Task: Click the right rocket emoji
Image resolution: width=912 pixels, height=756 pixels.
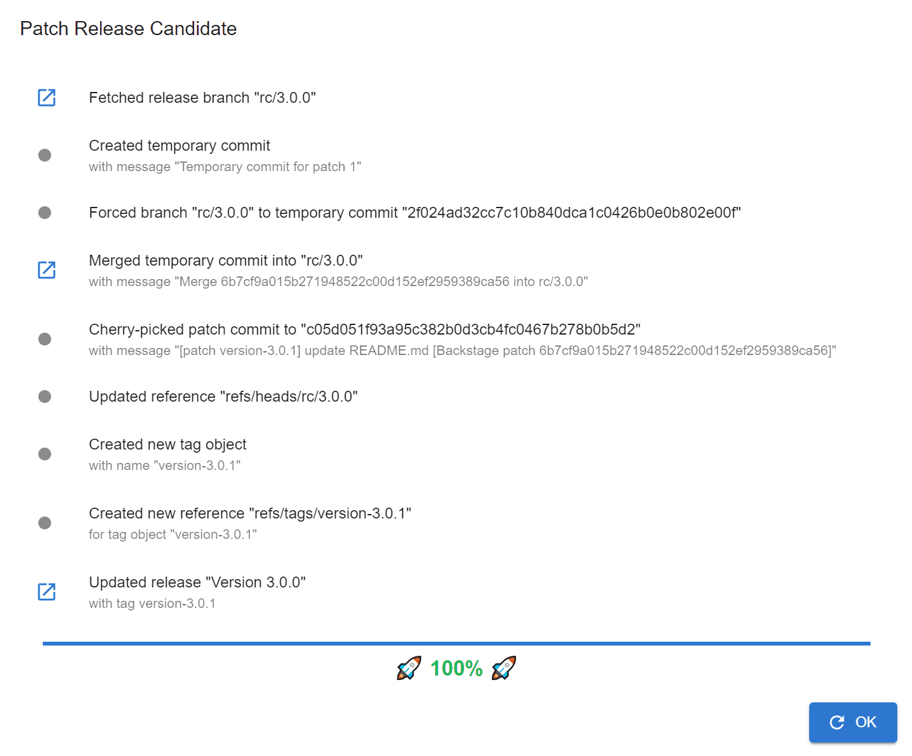Action: (504, 668)
